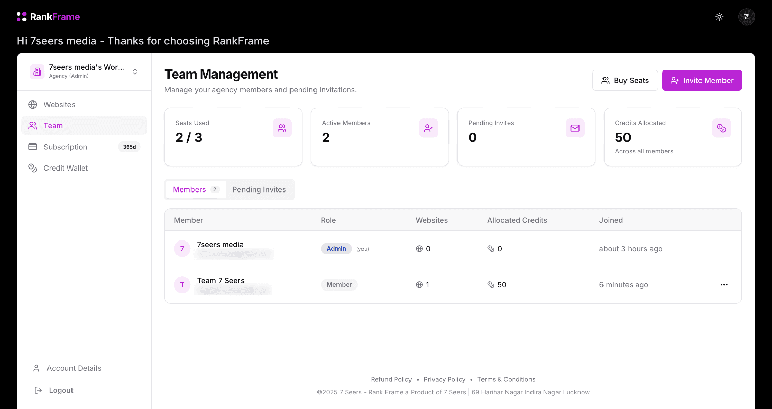Click the Admin role badge

pos(336,249)
